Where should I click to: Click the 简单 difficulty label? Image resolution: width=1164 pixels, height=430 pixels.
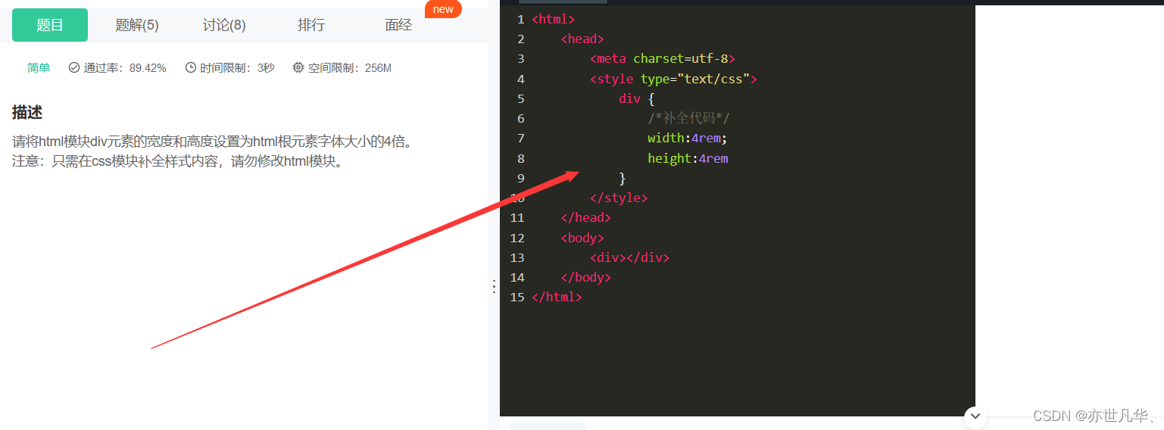click(x=39, y=68)
